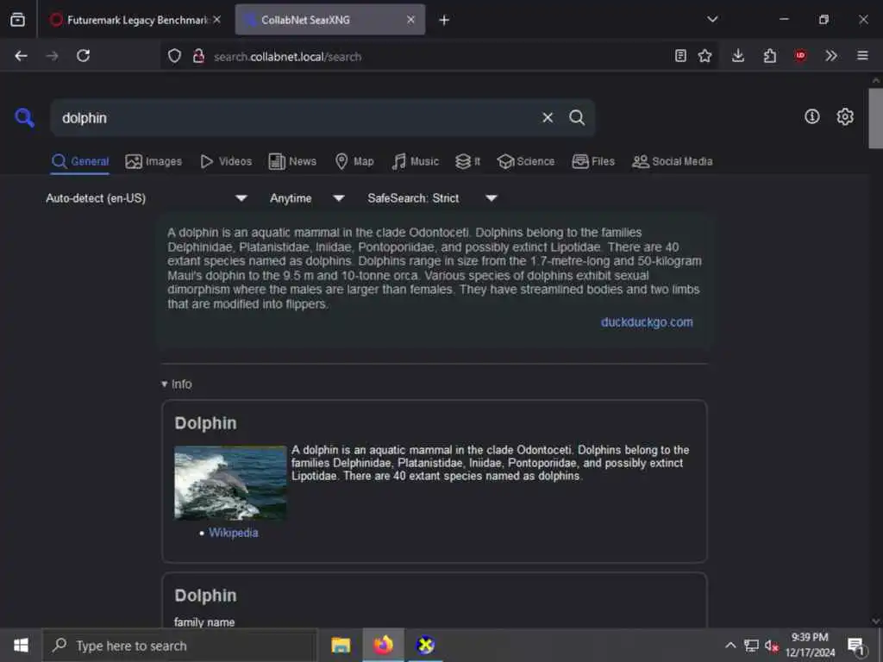Click the first Dolphin infobox heading

tap(205, 423)
